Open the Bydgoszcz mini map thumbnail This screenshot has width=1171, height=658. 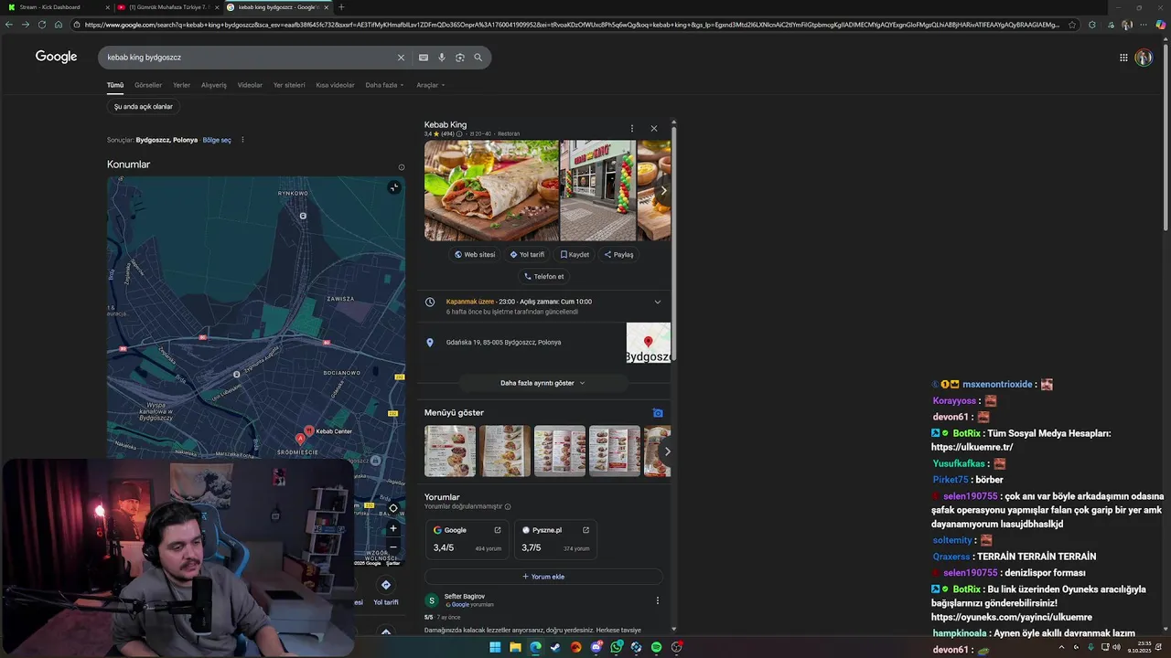648,343
